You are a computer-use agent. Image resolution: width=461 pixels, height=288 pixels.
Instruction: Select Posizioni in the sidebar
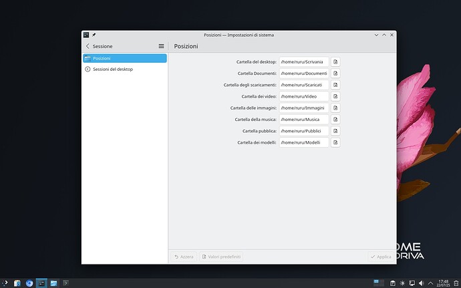(x=124, y=58)
